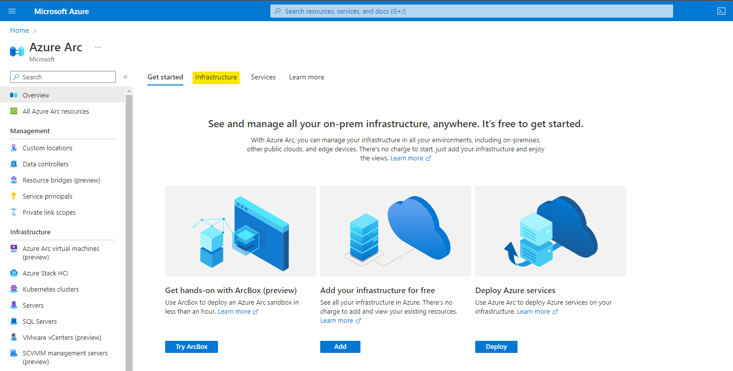
Task: Collapse the sidebar with the double chevron
Action: point(125,77)
